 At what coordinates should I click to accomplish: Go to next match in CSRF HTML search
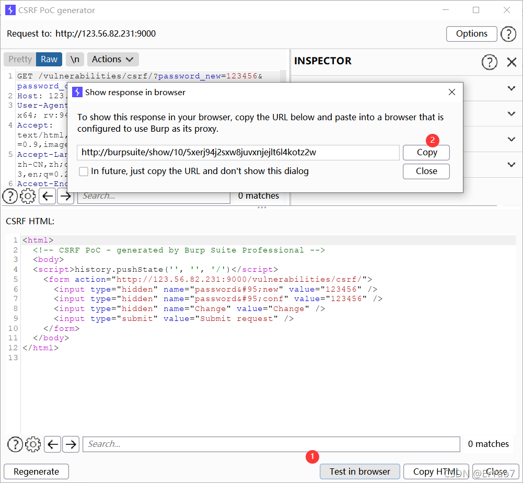click(71, 444)
